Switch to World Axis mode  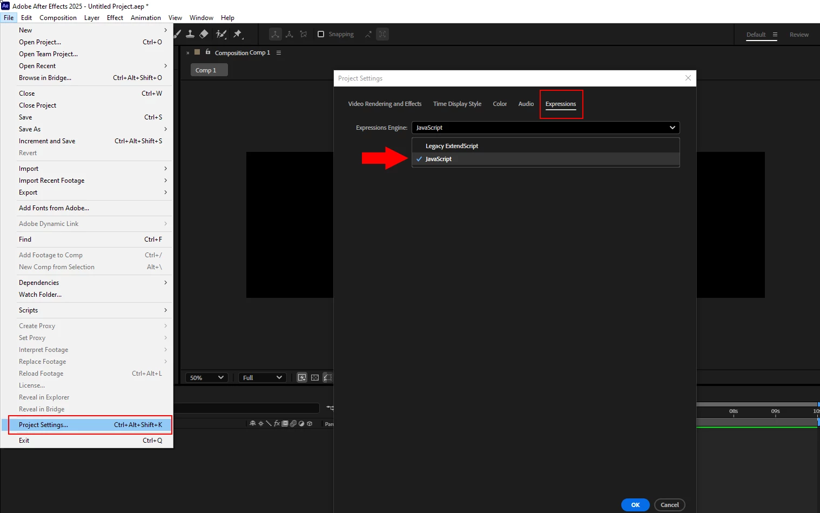[290, 34]
